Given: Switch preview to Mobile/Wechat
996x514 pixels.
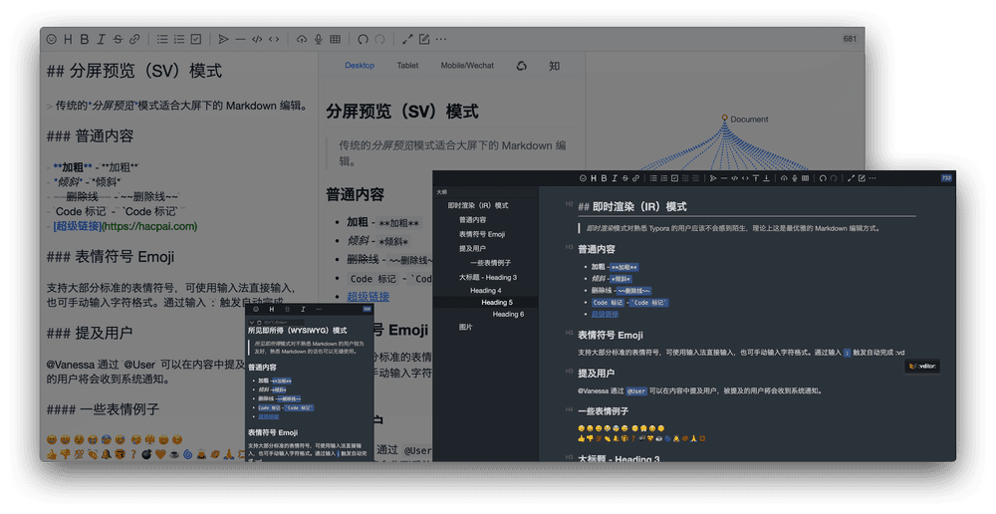Looking at the screenshot, I should pos(467,66).
